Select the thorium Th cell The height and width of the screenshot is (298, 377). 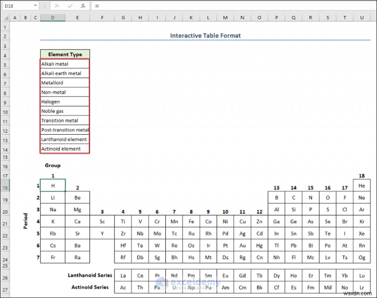pyautogui.click(x=140, y=288)
